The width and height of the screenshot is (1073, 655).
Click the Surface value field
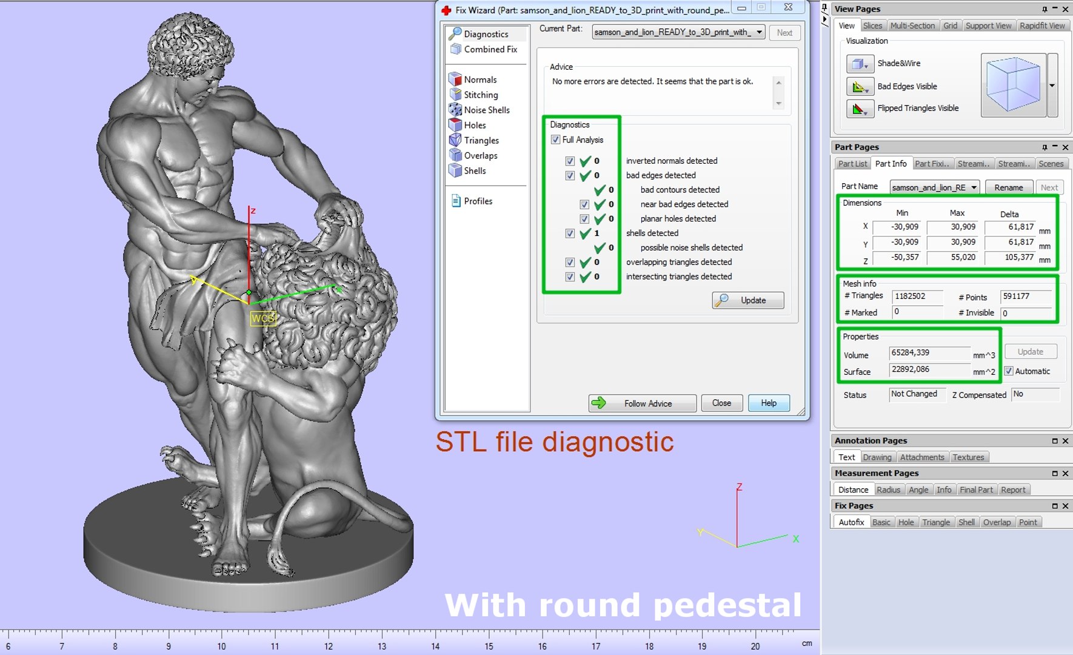click(x=929, y=369)
